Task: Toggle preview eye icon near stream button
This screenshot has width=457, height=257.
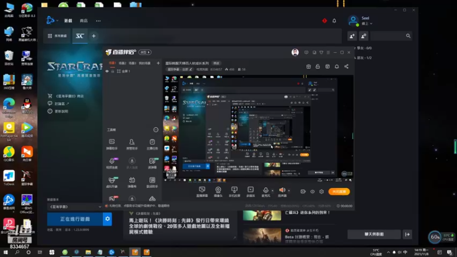Action: tap(312, 191)
